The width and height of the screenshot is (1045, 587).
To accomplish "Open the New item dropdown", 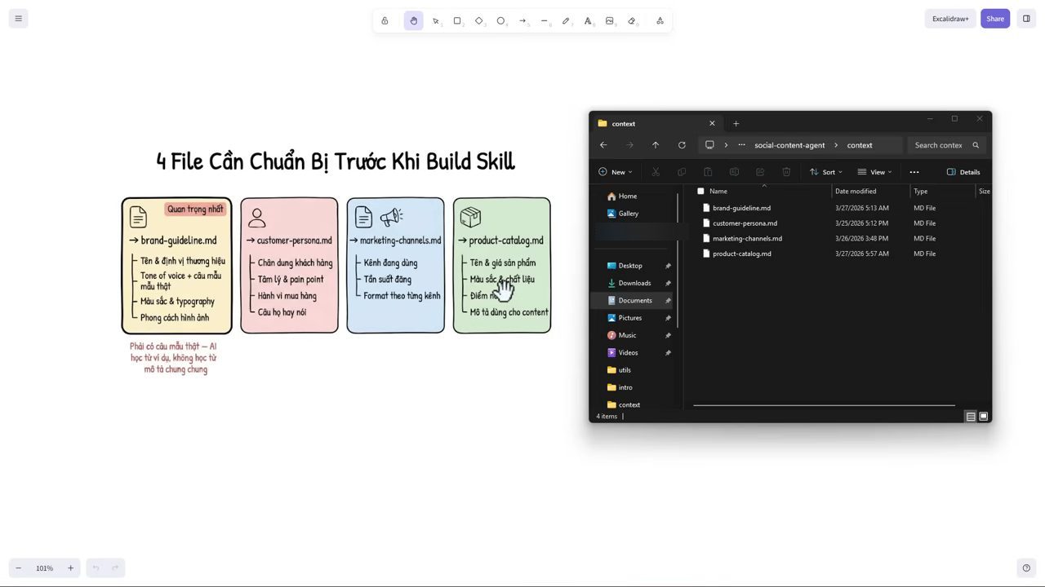I will coord(616,172).
